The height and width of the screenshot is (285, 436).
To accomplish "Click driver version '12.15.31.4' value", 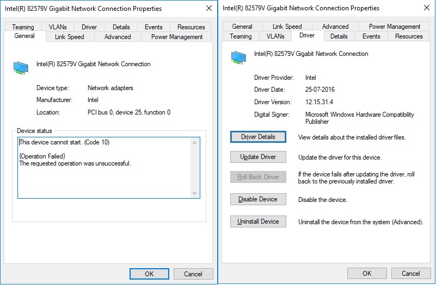I will click(319, 102).
